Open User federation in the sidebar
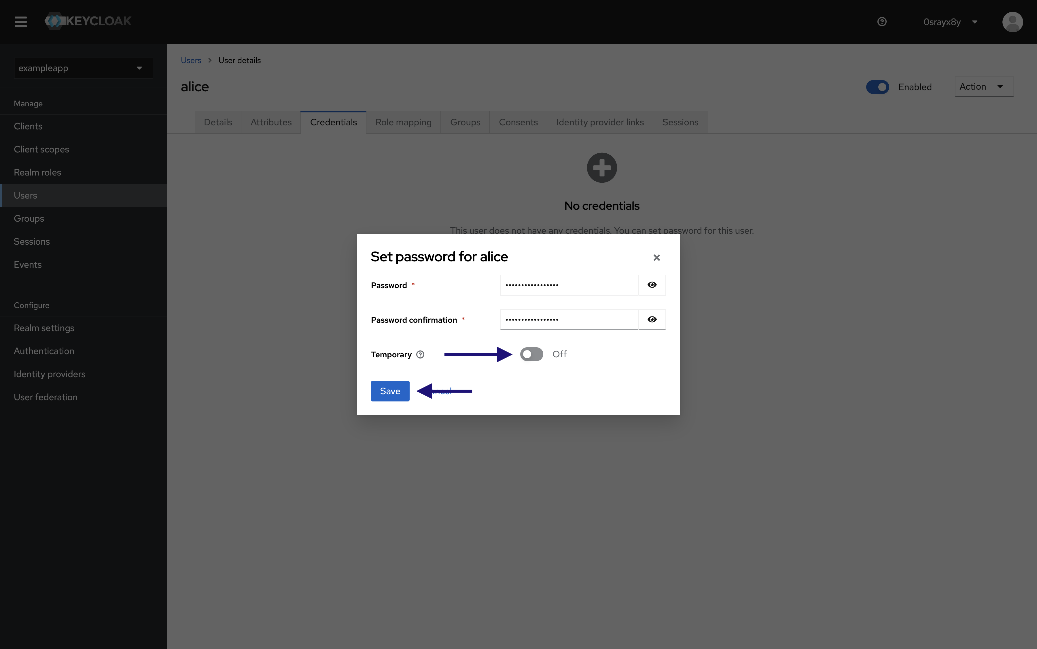Image resolution: width=1037 pixels, height=649 pixels. click(x=83, y=397)
